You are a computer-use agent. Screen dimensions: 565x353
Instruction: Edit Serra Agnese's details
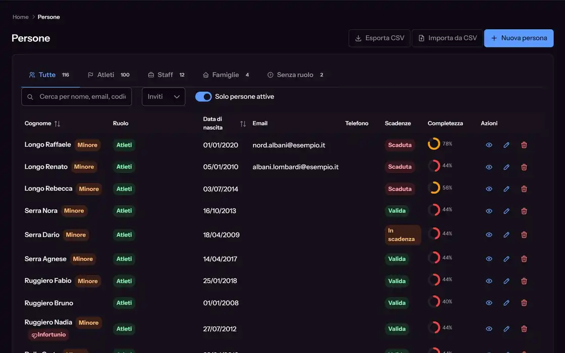pyautogui.click(x=506, y=259)
